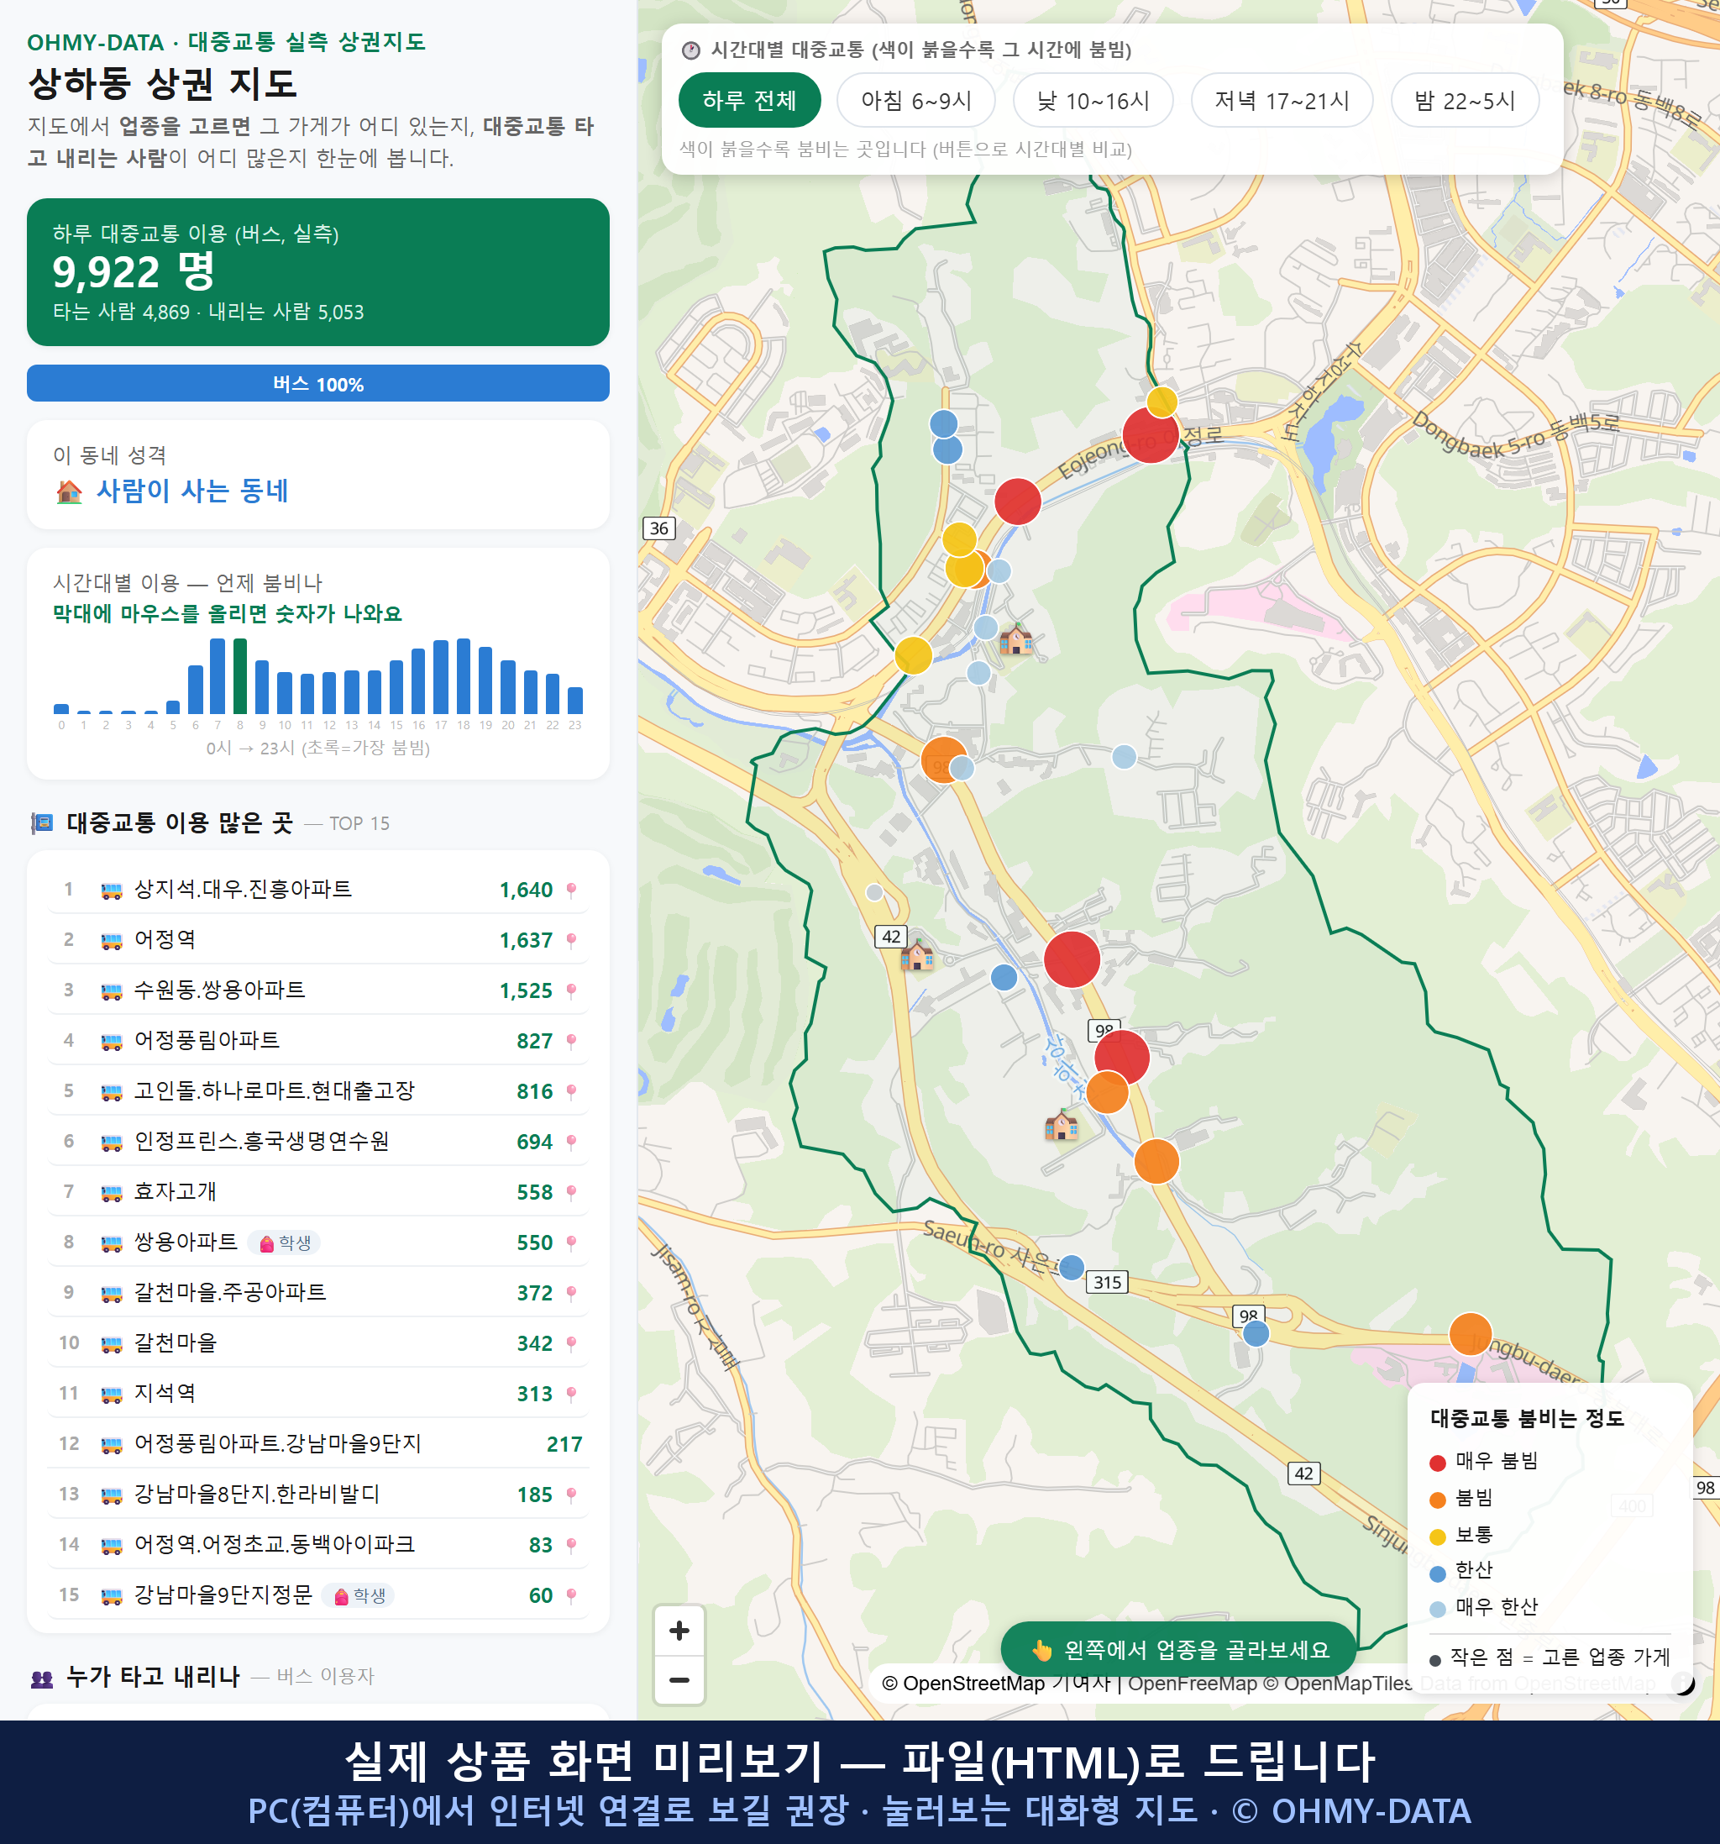1720x1844 pixels.
Task: Zoom out the map with minus button
Action: (679, 1680)
